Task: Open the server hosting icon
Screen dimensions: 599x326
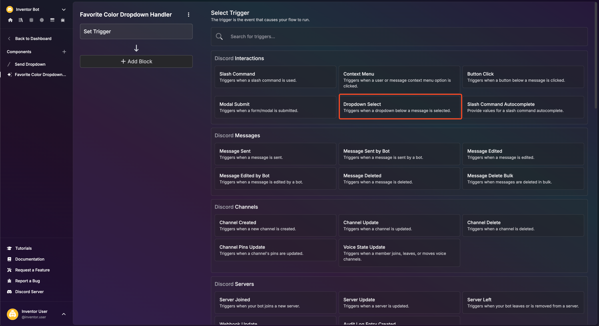Action: pyautogui.click(x=52, y=20)
